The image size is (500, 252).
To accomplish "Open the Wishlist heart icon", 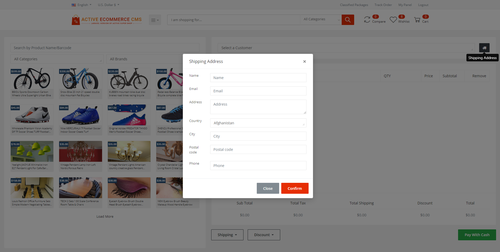I will 393,20.
